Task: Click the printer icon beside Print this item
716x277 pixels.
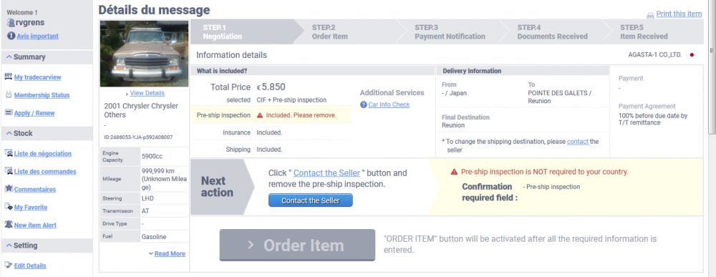Action: click(650, 15)
